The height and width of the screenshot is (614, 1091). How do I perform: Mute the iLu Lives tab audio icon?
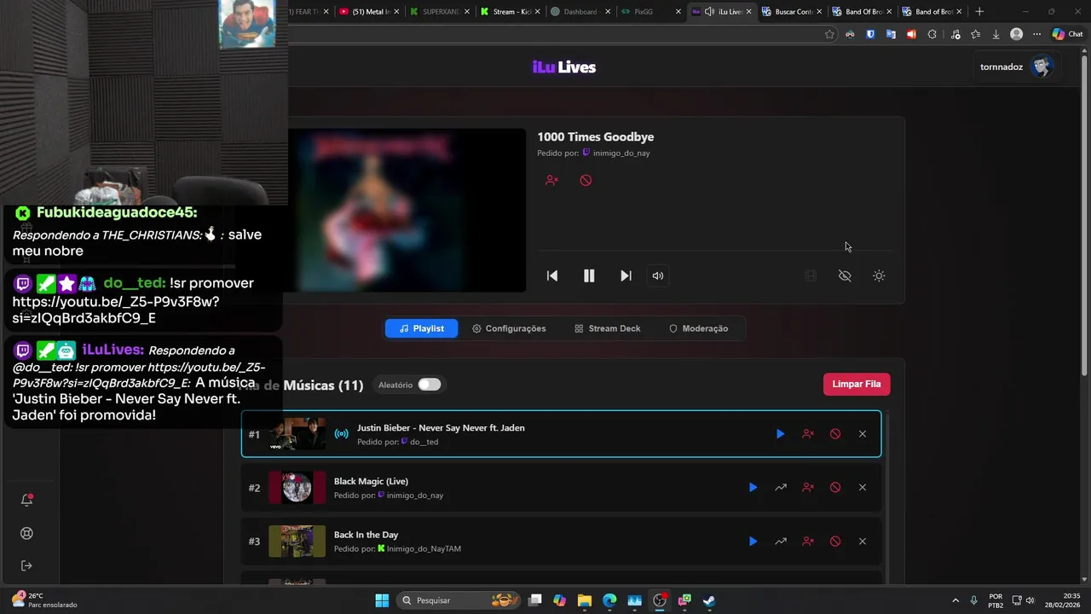[x=709, y=12]
